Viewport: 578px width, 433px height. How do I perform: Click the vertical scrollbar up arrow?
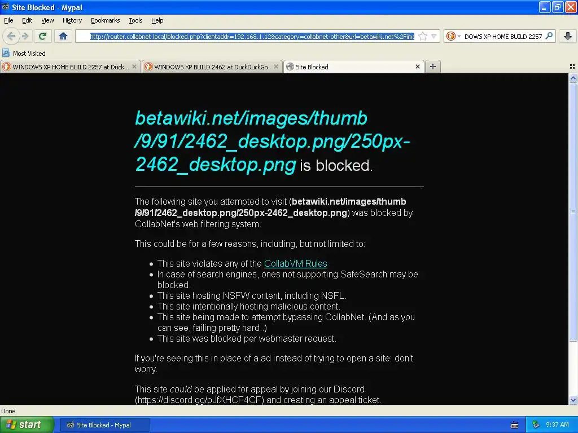(573, 78)
